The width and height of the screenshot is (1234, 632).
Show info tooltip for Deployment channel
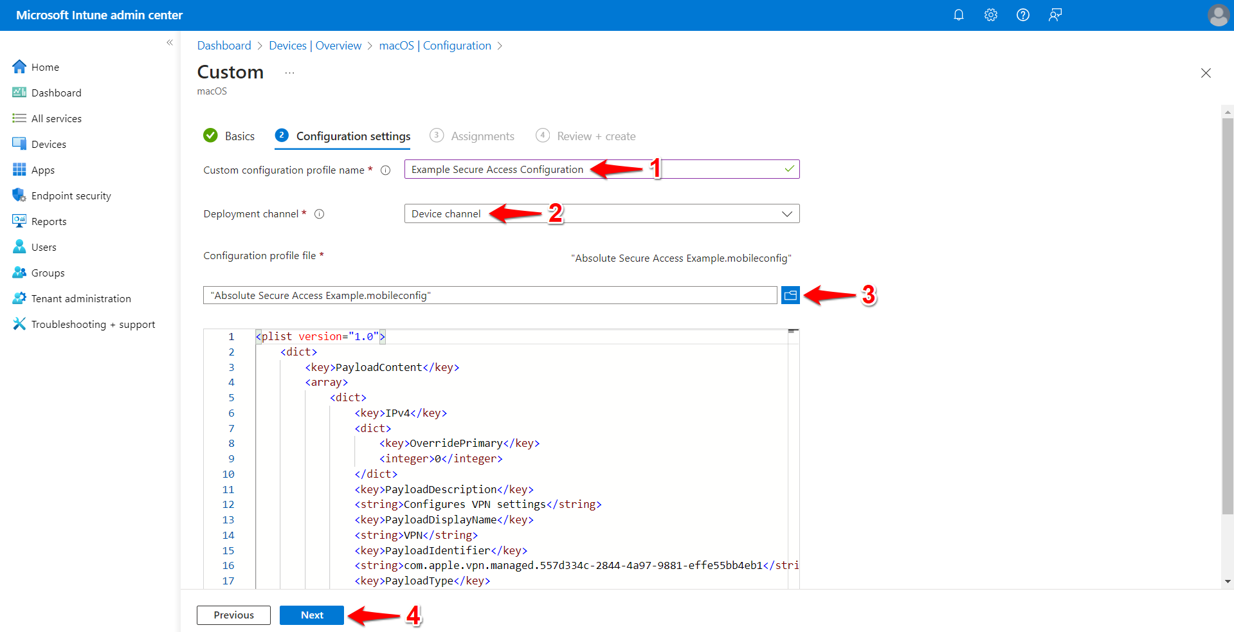pyautogui.click(x=319, y=214)
